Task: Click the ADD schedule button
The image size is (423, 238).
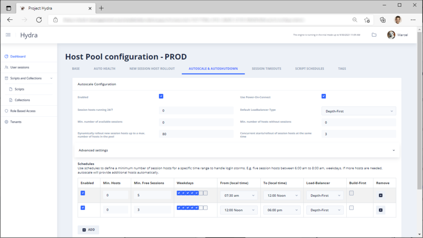Action: coord(88,230)
